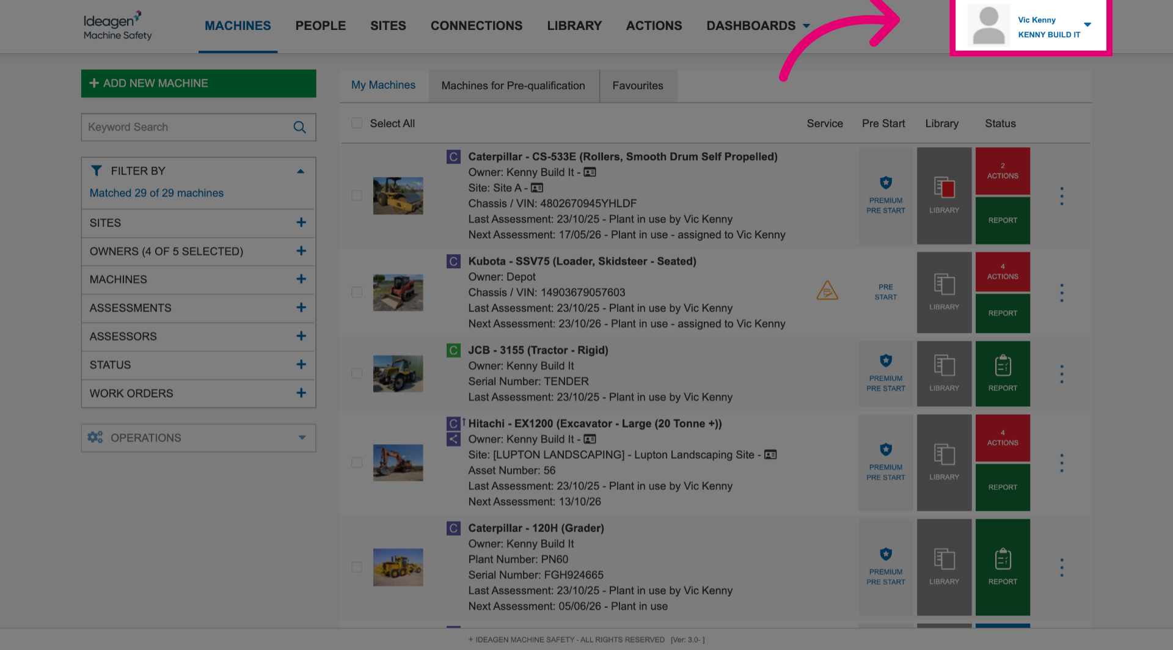
Task: Open Premium Pre Start for JCB 3155
Action: (885, 373)
